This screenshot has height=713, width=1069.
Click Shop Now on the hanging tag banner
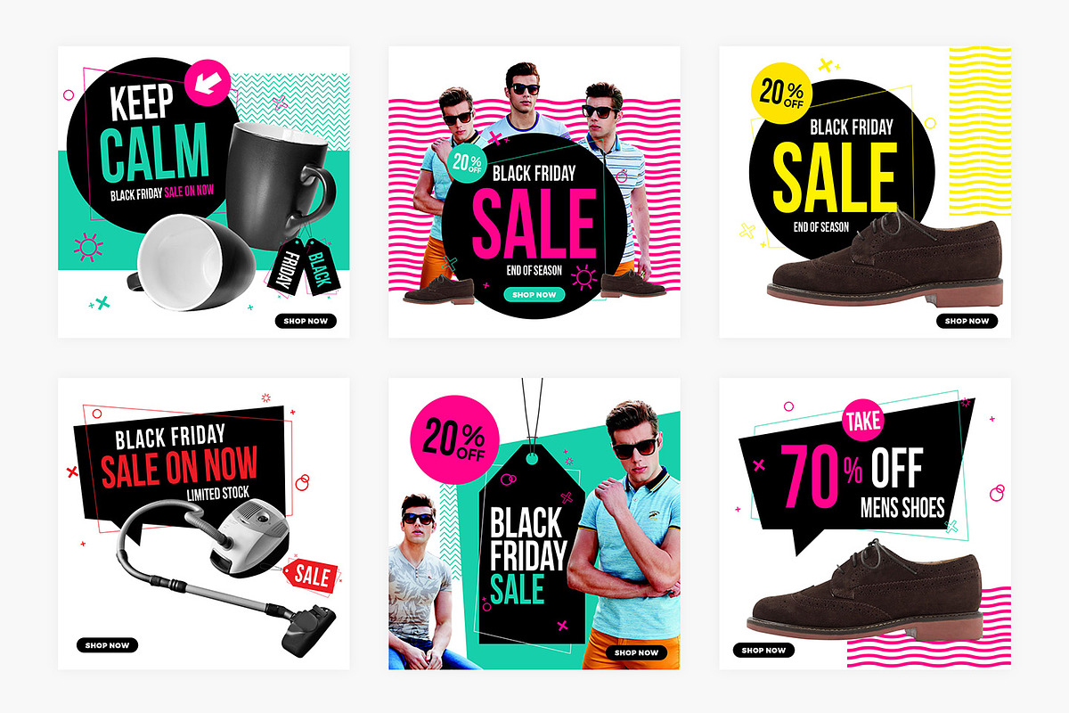click(x=636, y=652)
